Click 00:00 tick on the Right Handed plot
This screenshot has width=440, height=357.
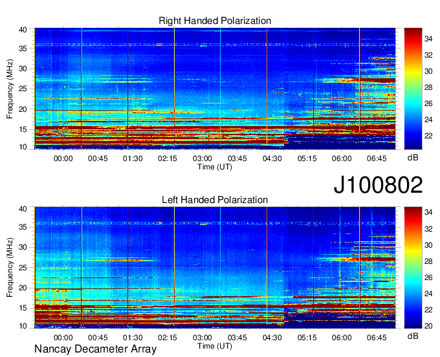click(x=63, y=158)
